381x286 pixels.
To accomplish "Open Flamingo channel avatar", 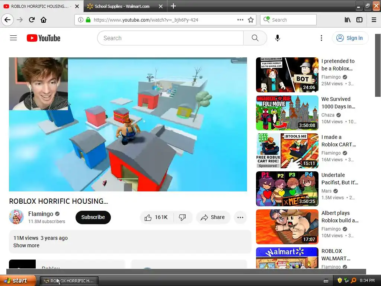I will tap(16, 217).
